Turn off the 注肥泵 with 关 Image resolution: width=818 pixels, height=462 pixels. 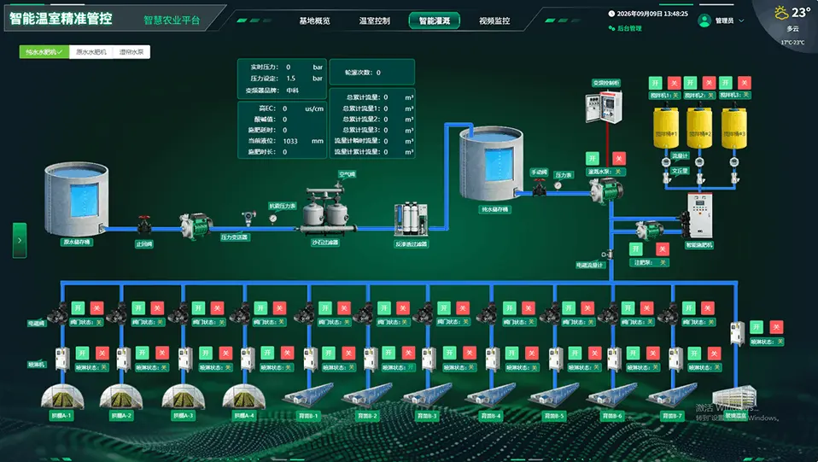662,249
